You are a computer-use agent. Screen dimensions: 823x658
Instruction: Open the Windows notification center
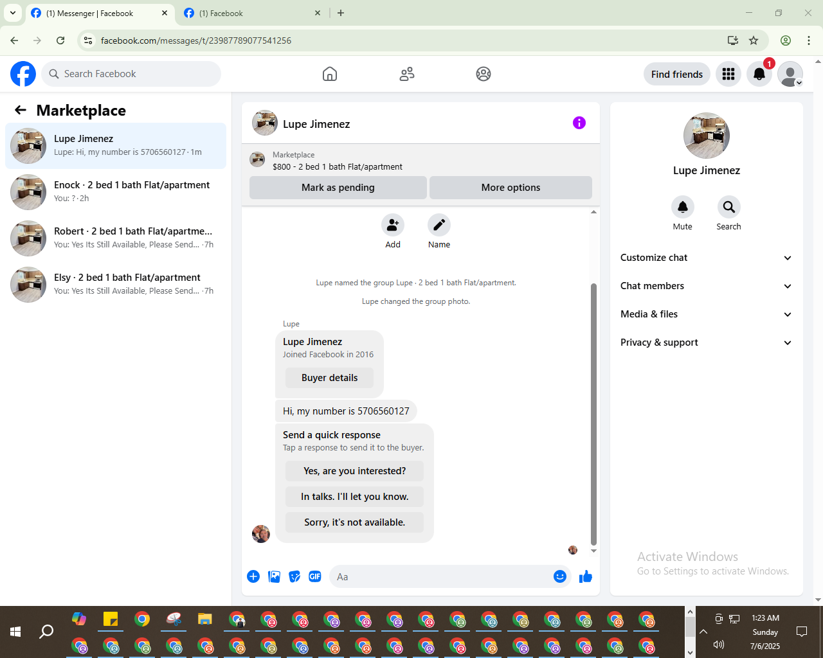click(802, 632)
